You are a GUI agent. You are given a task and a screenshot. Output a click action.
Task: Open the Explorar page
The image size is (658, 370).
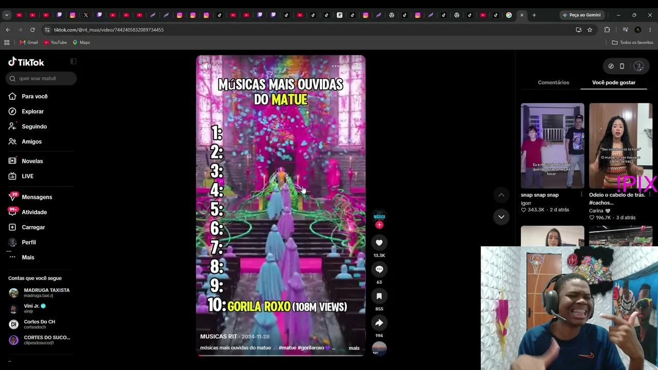[x=32, y=112]
